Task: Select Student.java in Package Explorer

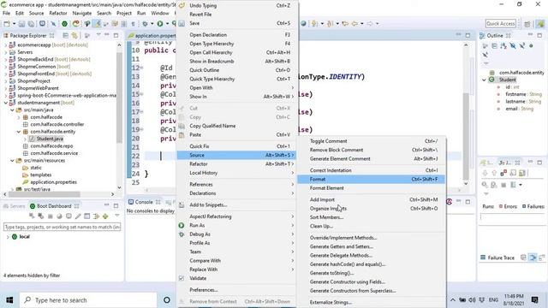Action: [x=50, y=139]
